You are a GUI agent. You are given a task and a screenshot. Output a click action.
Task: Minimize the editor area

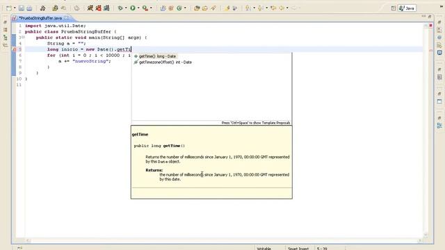[x=423, y=17]
